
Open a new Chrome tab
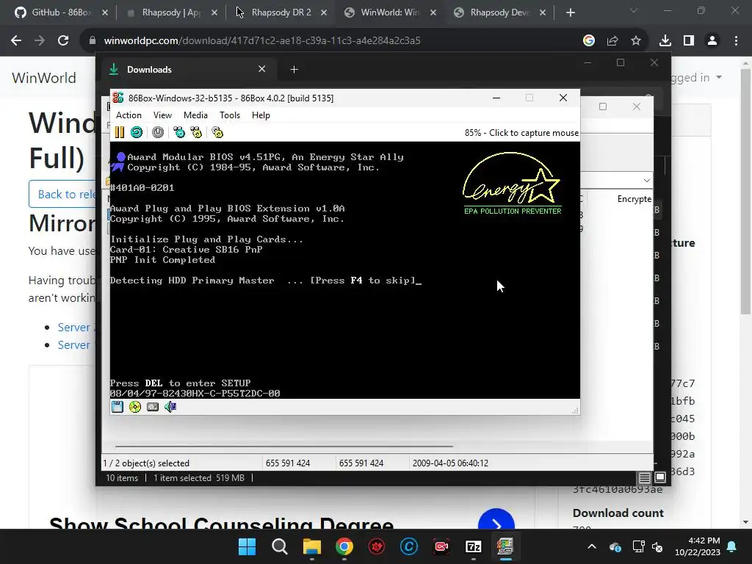point(570,12)
